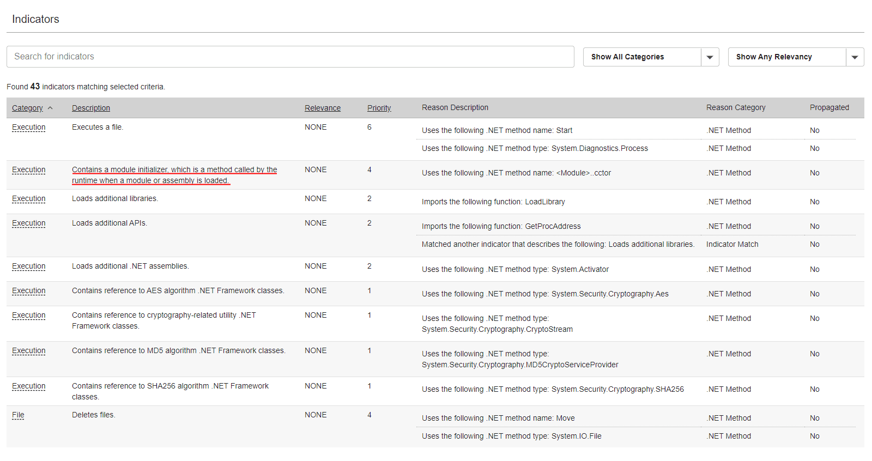The image size is (872, 461).
Task: Click the categories dropdown arrow button
Action: click(710, 57)
